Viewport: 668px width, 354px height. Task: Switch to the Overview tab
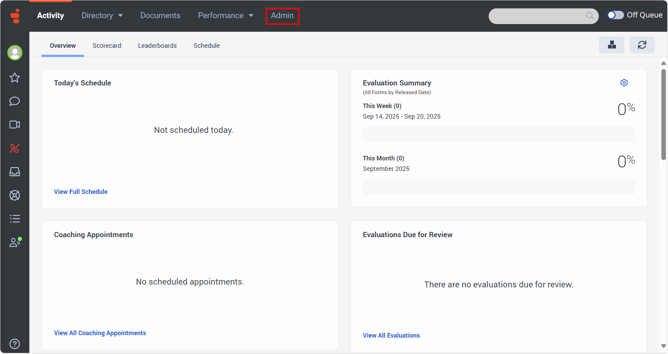[63, 46]
